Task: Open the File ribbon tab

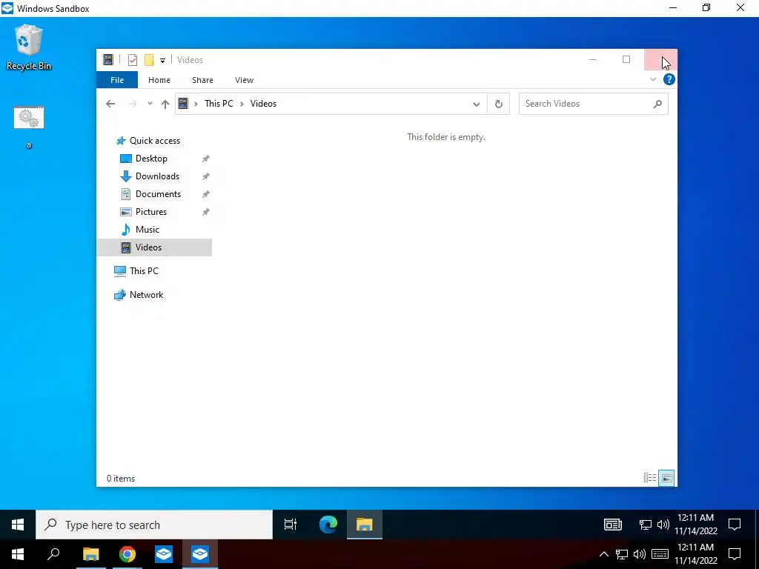Action: click(117, 80)
